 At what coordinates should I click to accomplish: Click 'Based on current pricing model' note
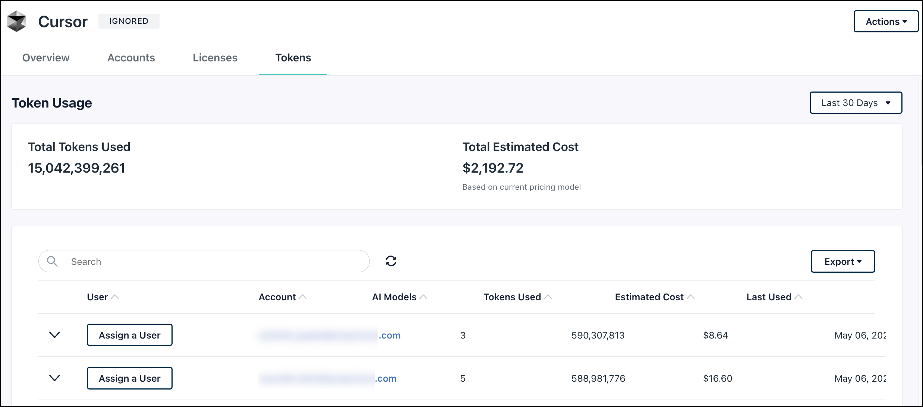522,187
